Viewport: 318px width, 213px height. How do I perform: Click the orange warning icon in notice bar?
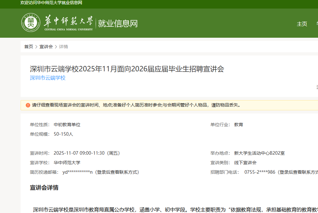(28, 105)
